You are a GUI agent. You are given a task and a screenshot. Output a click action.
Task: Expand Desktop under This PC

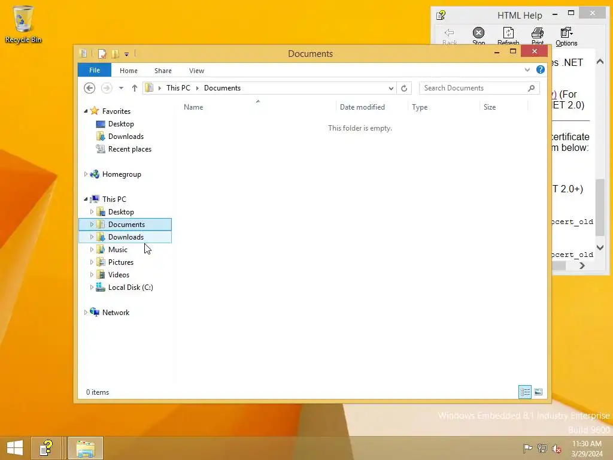click(92, 211)
